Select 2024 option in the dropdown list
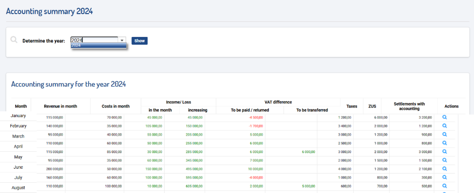 (x=98, y=46)
